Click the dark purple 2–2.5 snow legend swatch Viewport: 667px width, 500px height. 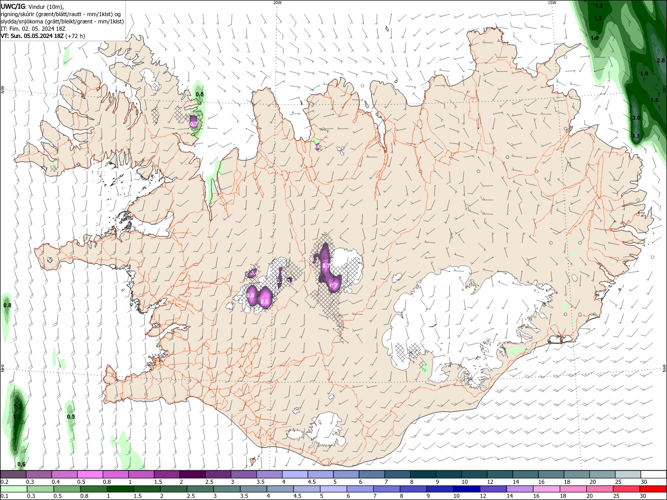pyautogui.click(x=192, y=474)
